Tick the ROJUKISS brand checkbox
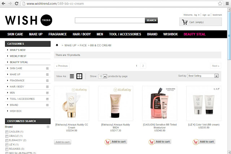The height and width of the screenshot is (154, 231). point(7,149)
